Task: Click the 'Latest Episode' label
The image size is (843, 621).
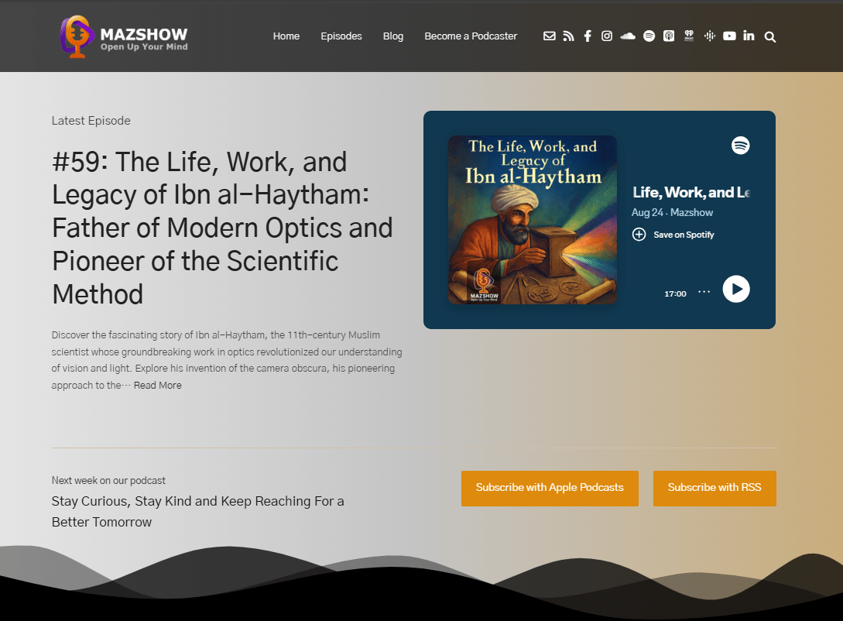Action: (x=91, y=121)
